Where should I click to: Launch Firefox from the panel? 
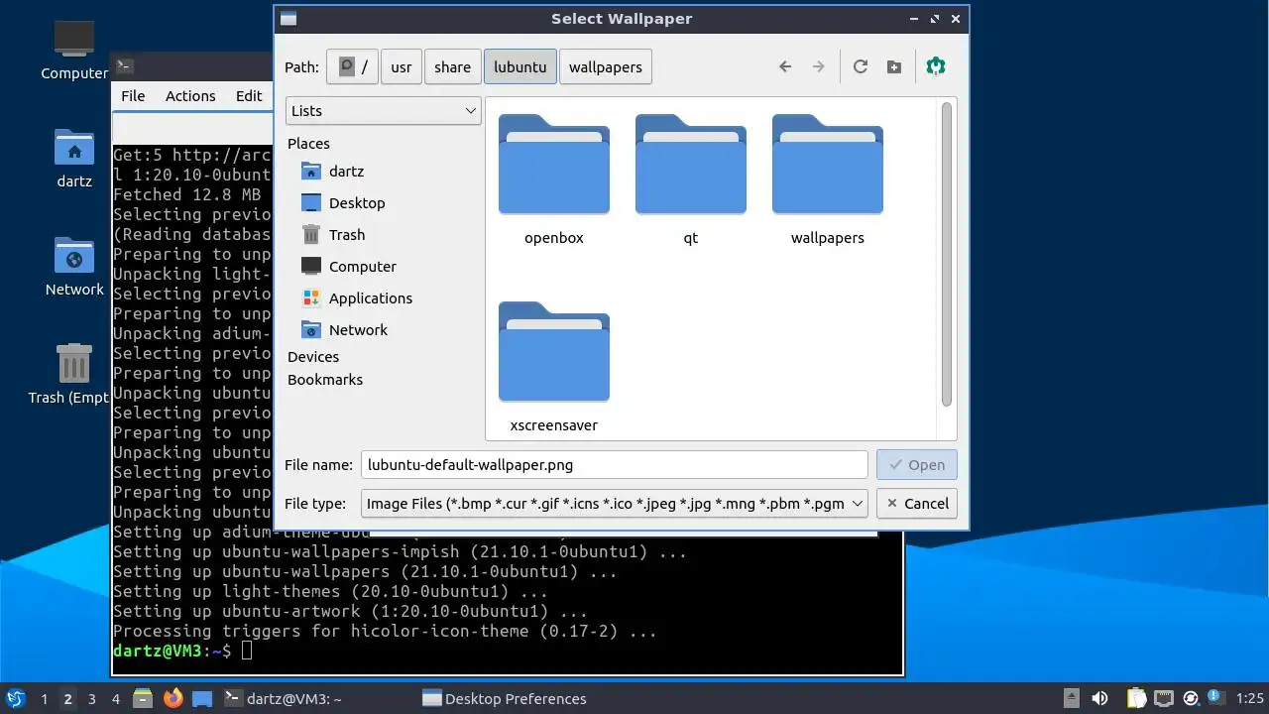tap(173, 699)
